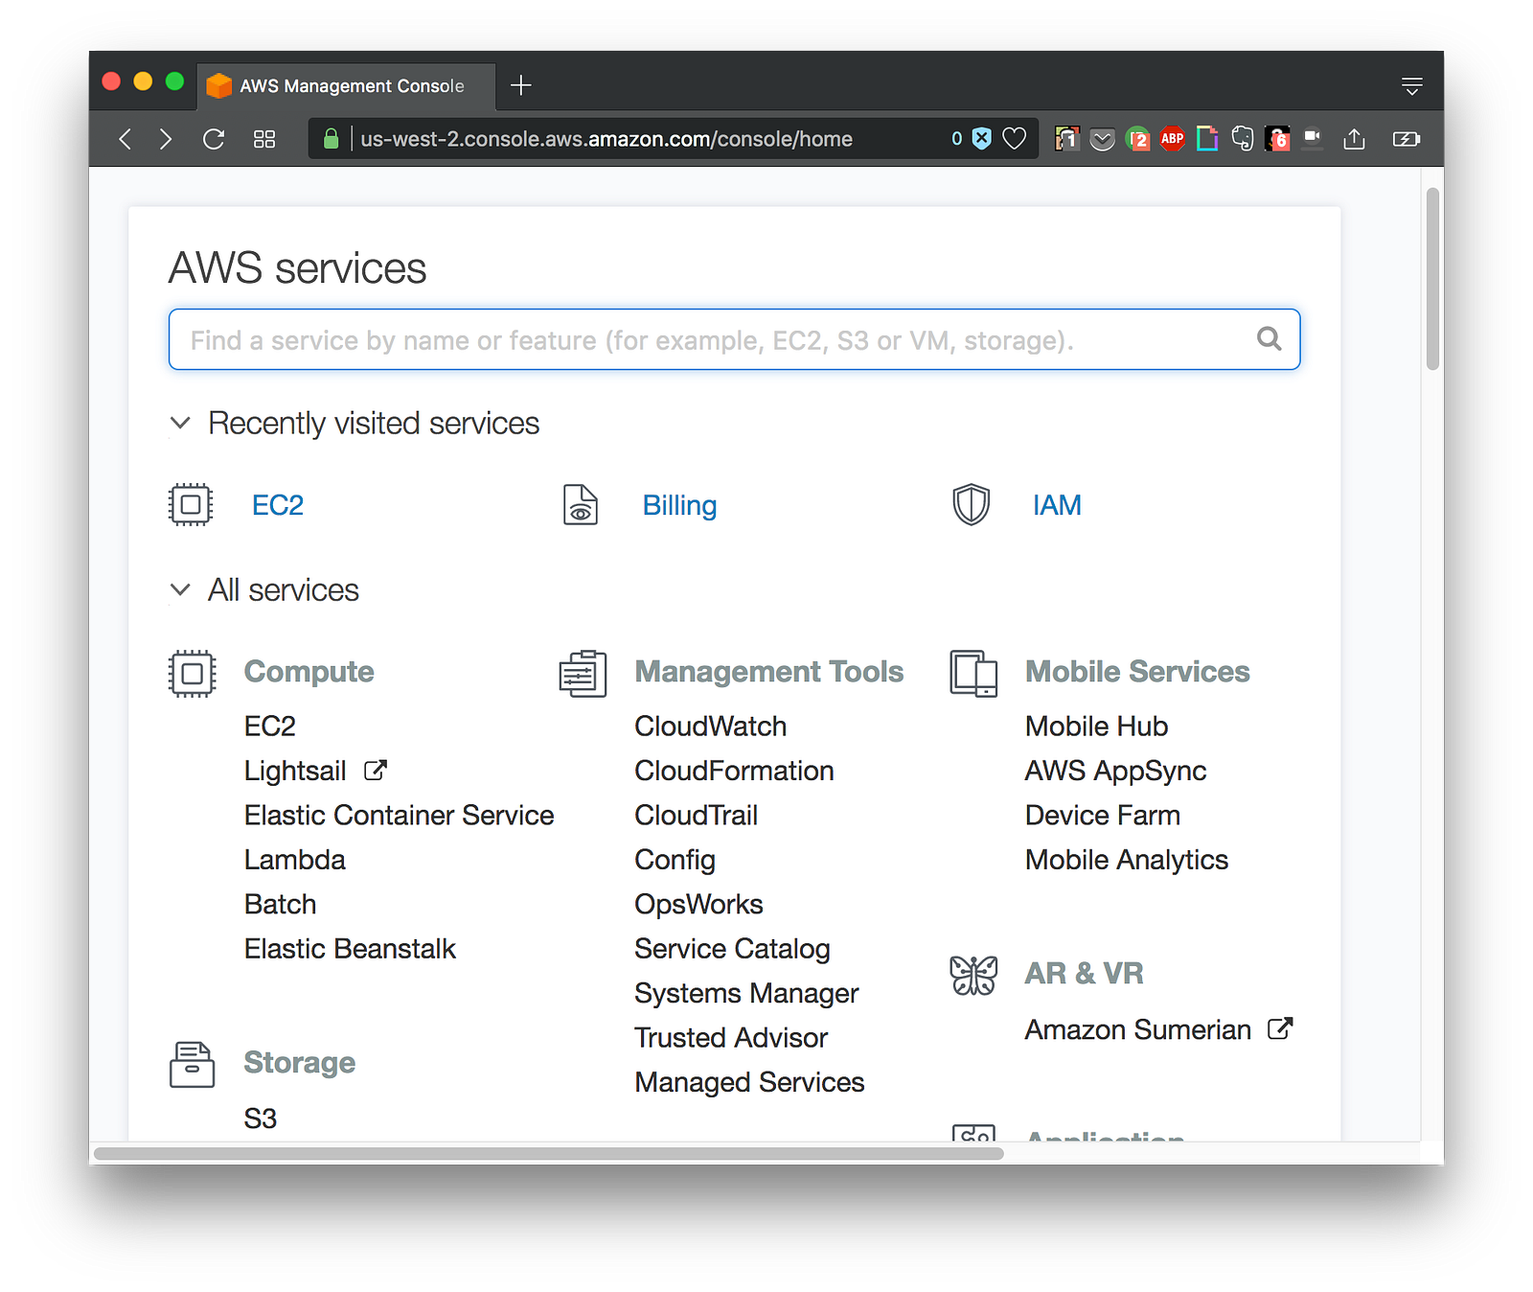Open the Batch service
Viewport: 1533px width, 1292px height.
tap(281, 904)
